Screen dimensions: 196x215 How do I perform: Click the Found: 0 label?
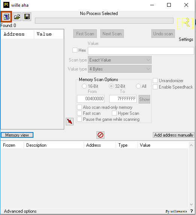pyautogui.click(x=8, y=26)
